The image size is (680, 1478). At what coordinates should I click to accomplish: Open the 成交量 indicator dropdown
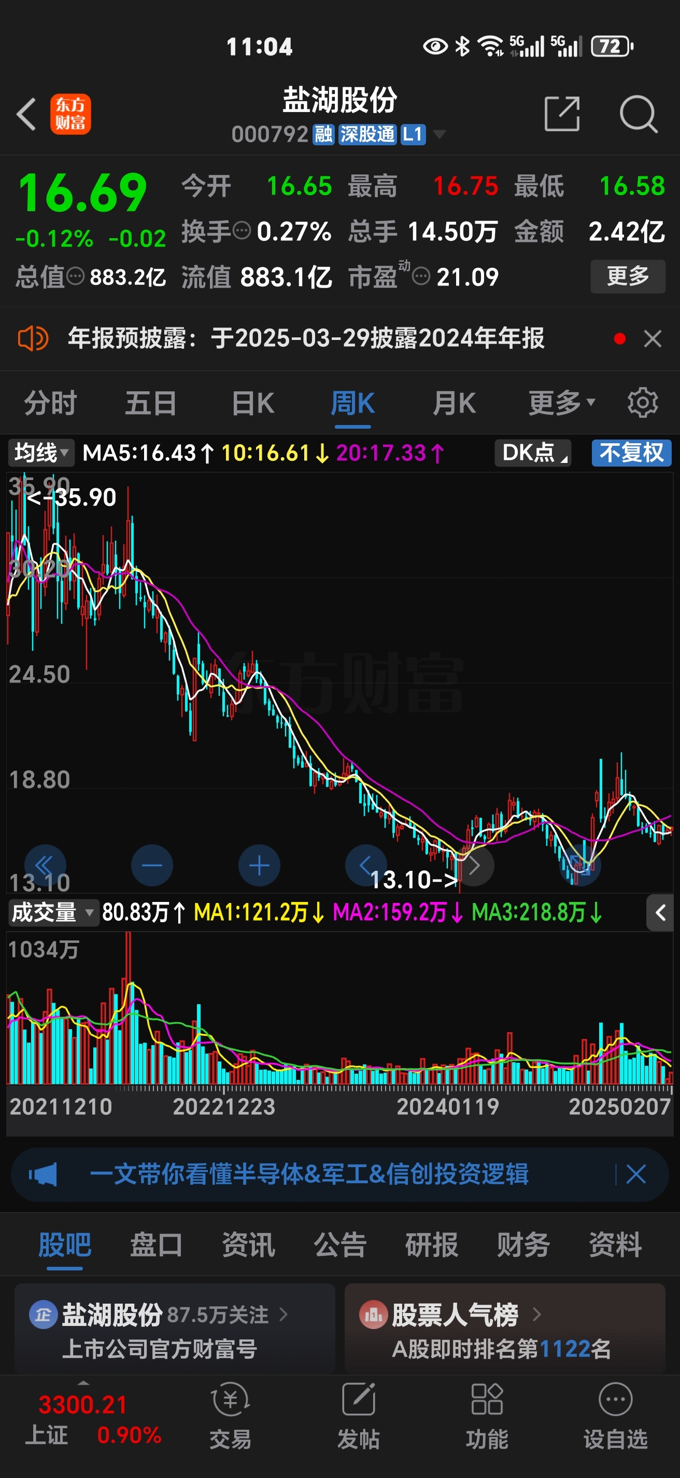53,912
